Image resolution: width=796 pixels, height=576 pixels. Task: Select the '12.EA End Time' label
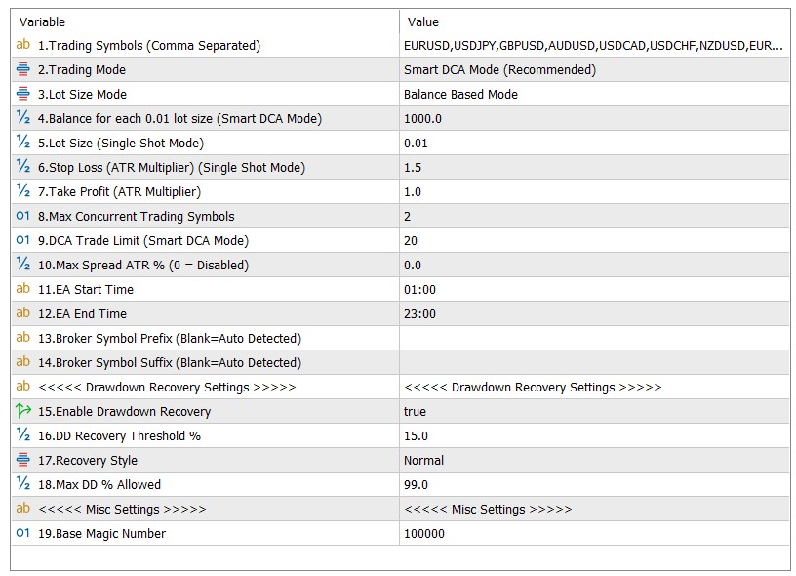(x=82, y=313)
